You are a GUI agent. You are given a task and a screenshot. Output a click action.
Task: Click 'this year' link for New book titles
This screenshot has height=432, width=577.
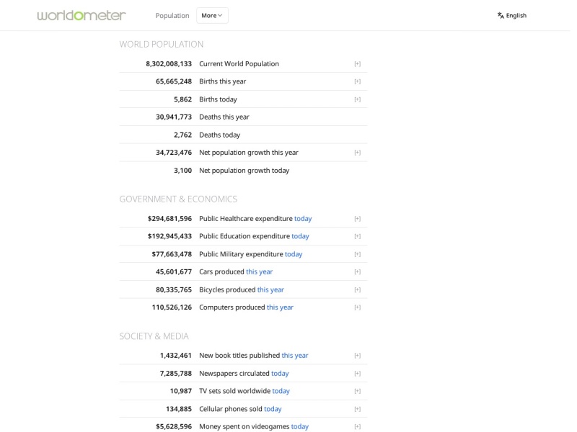(295, 356)
